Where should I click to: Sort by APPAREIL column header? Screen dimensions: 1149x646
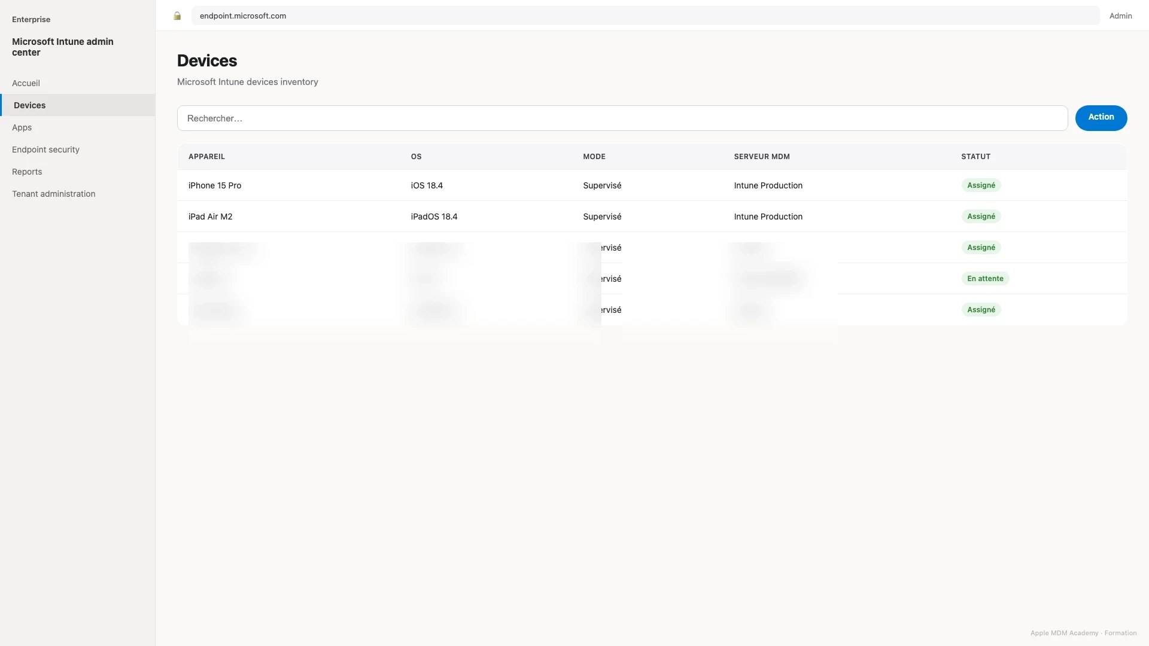(x=206, y=157)
